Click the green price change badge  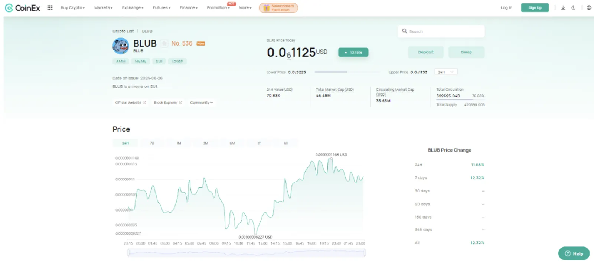(353, 53)
